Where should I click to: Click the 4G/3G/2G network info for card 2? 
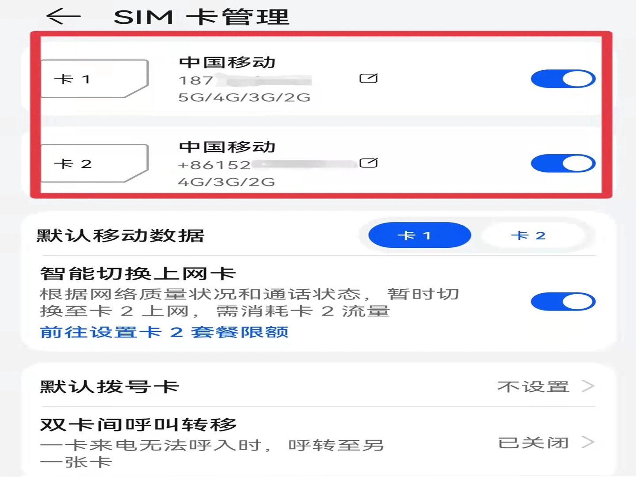coord(225,182)
